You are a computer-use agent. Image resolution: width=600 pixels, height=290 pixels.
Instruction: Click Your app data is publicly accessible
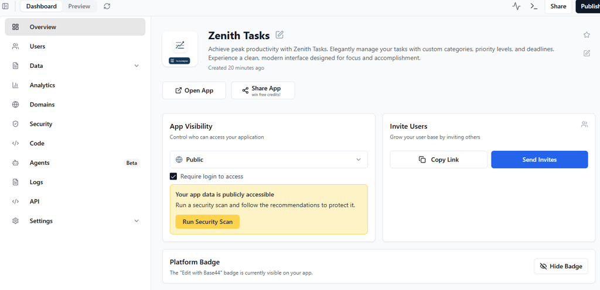(x=225, y=194)
